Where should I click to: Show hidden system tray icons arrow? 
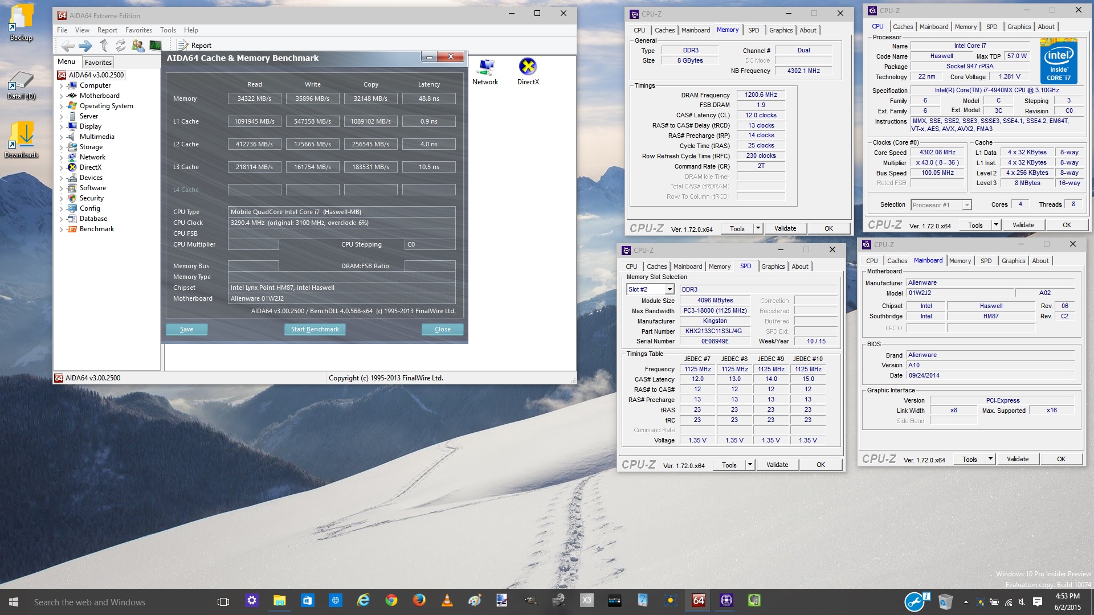966,602
